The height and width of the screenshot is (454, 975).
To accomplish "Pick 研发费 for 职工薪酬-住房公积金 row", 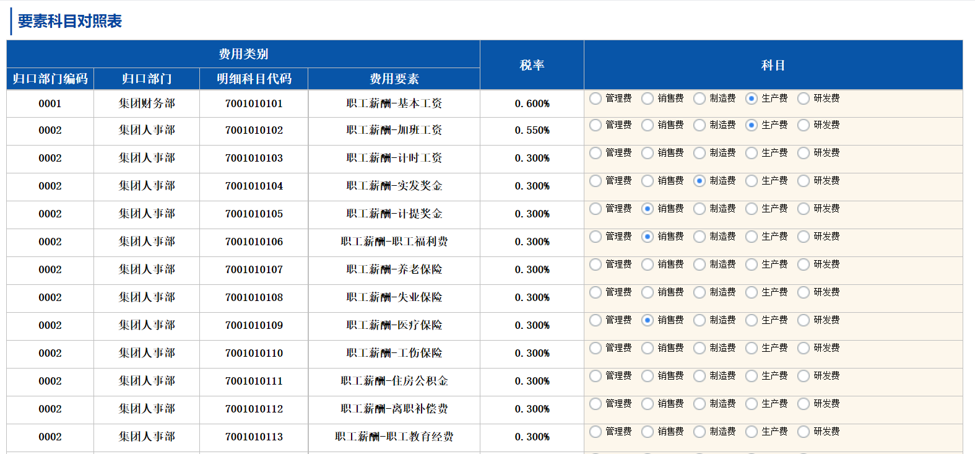I will click(x=804, y=376).
